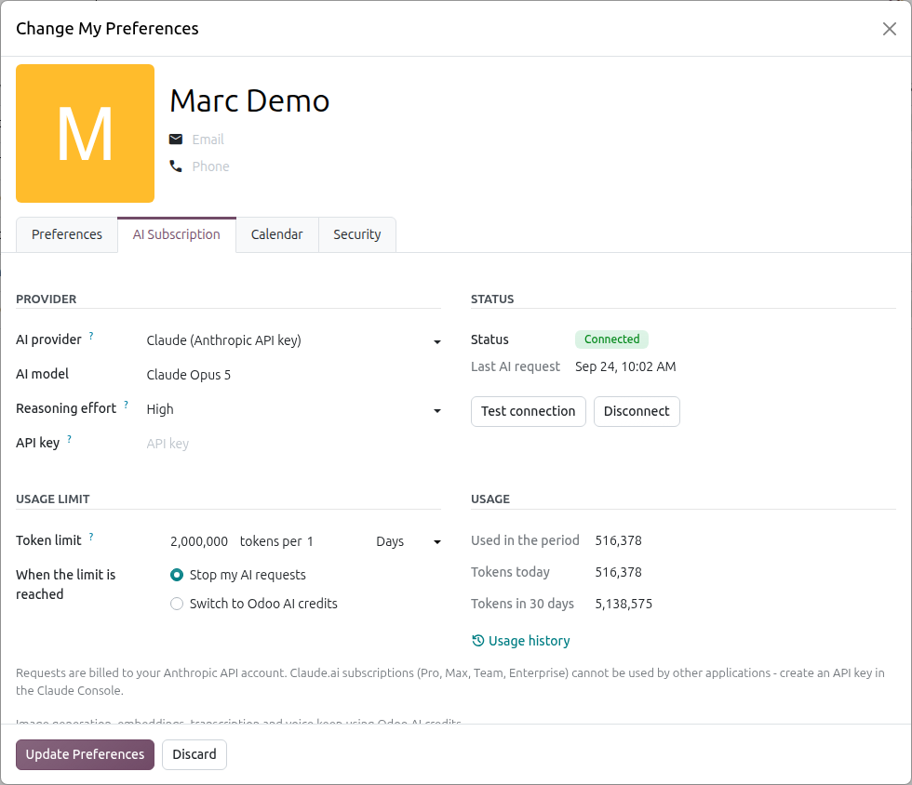
Task: Click the Marc Demo name heading
Action: click(249, 100)
